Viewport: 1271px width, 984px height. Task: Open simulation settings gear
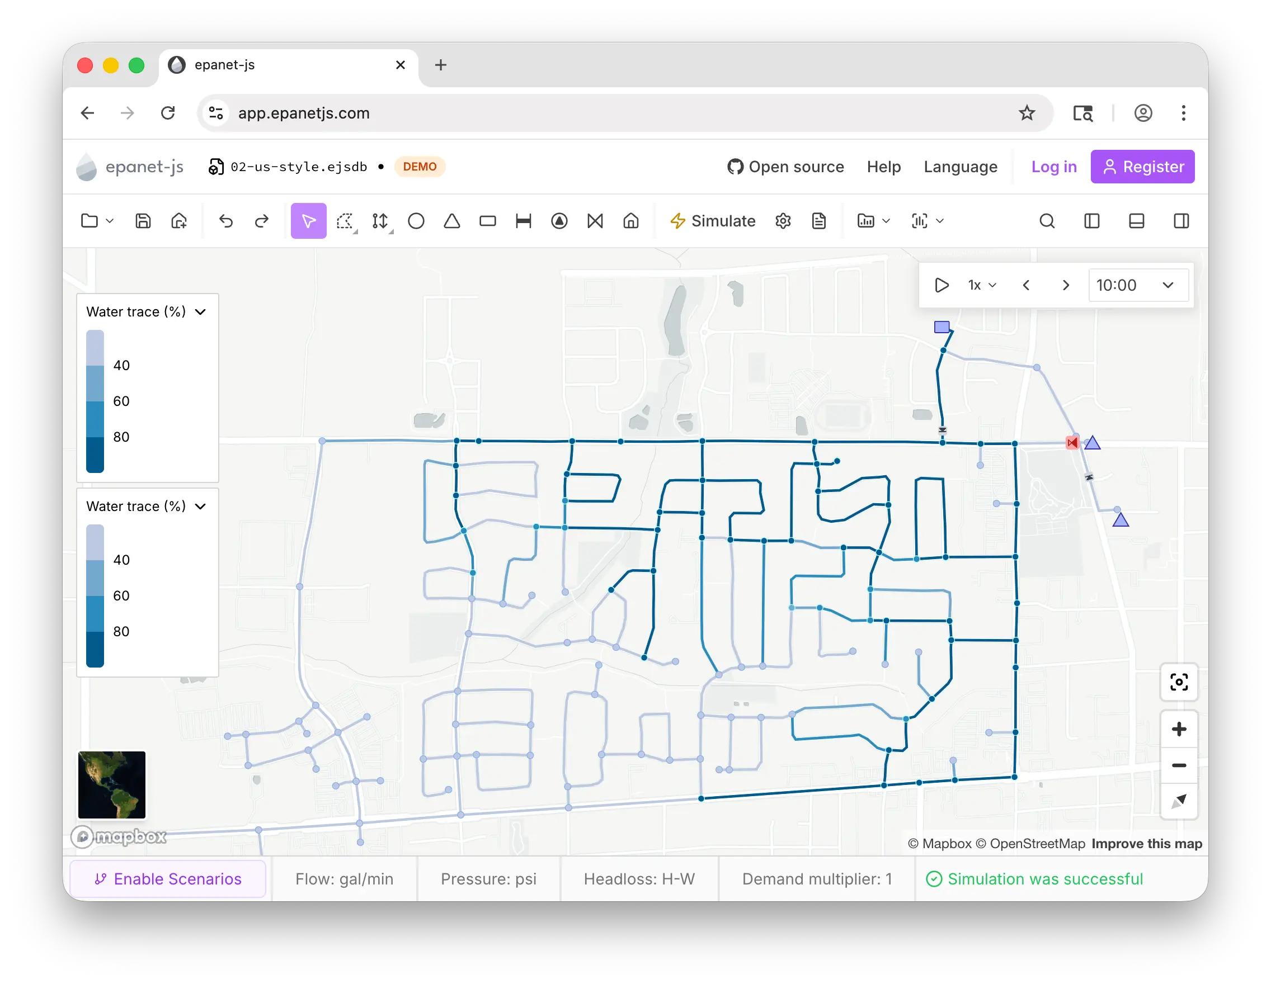783,221
